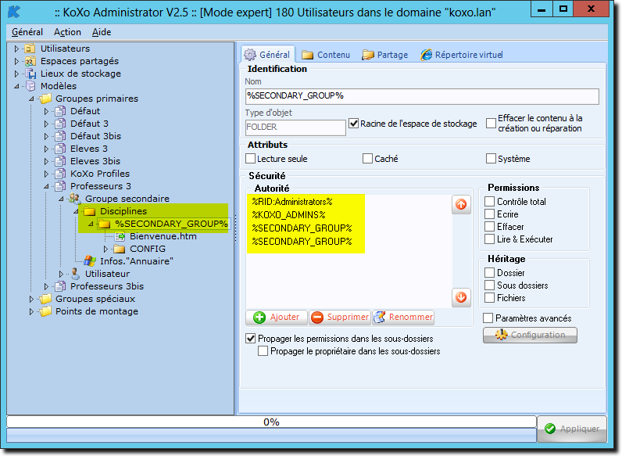The width and height of the screenshot is (622, 456).
Task: Select %KOXO_ADMINS% in the Autorité list
Action: point(288,215)
